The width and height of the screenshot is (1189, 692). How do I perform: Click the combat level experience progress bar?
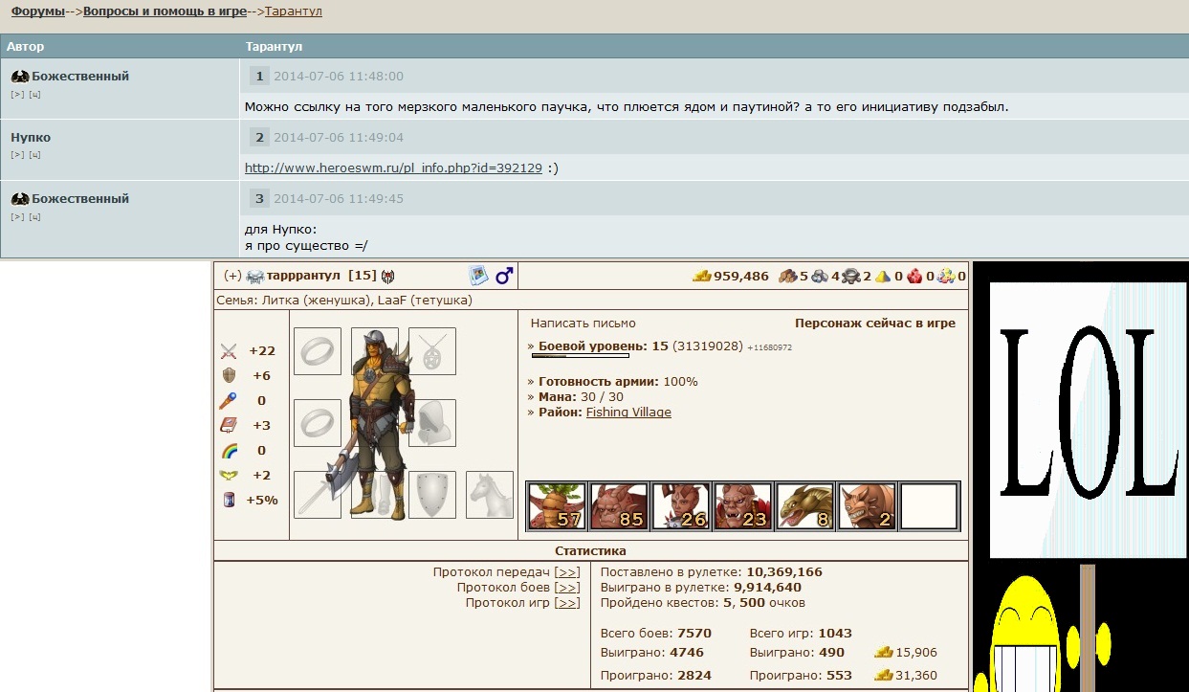tap(583, 357)
